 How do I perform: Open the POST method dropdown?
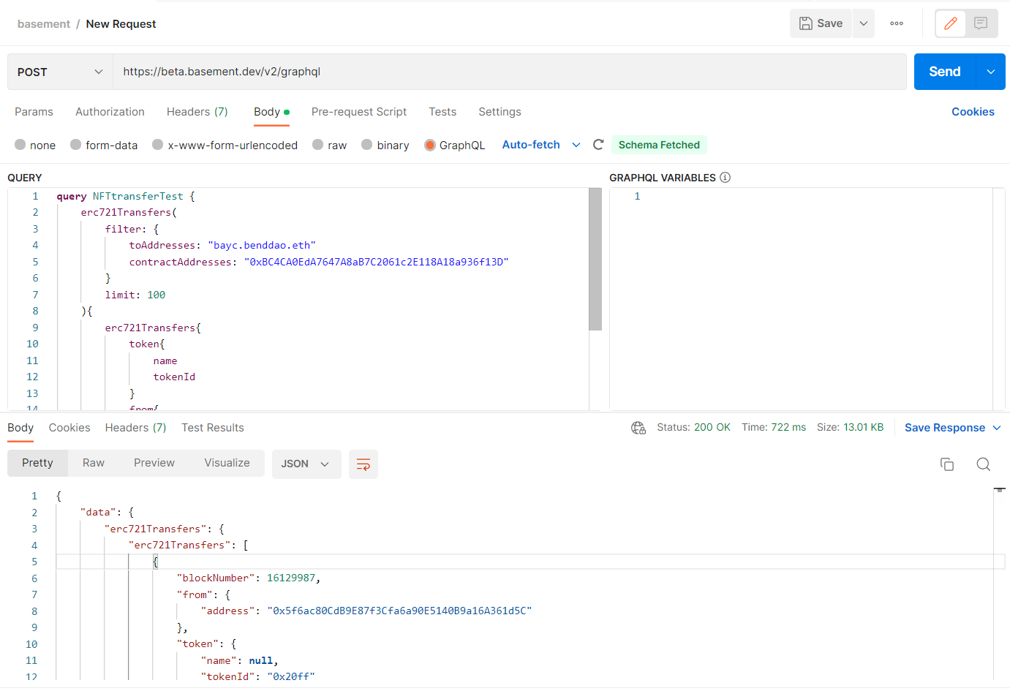pos(59,72)
